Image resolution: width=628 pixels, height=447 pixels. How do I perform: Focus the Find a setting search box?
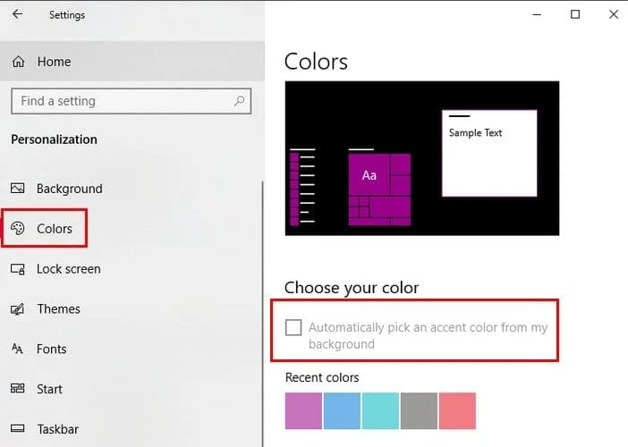click(132, 101)
